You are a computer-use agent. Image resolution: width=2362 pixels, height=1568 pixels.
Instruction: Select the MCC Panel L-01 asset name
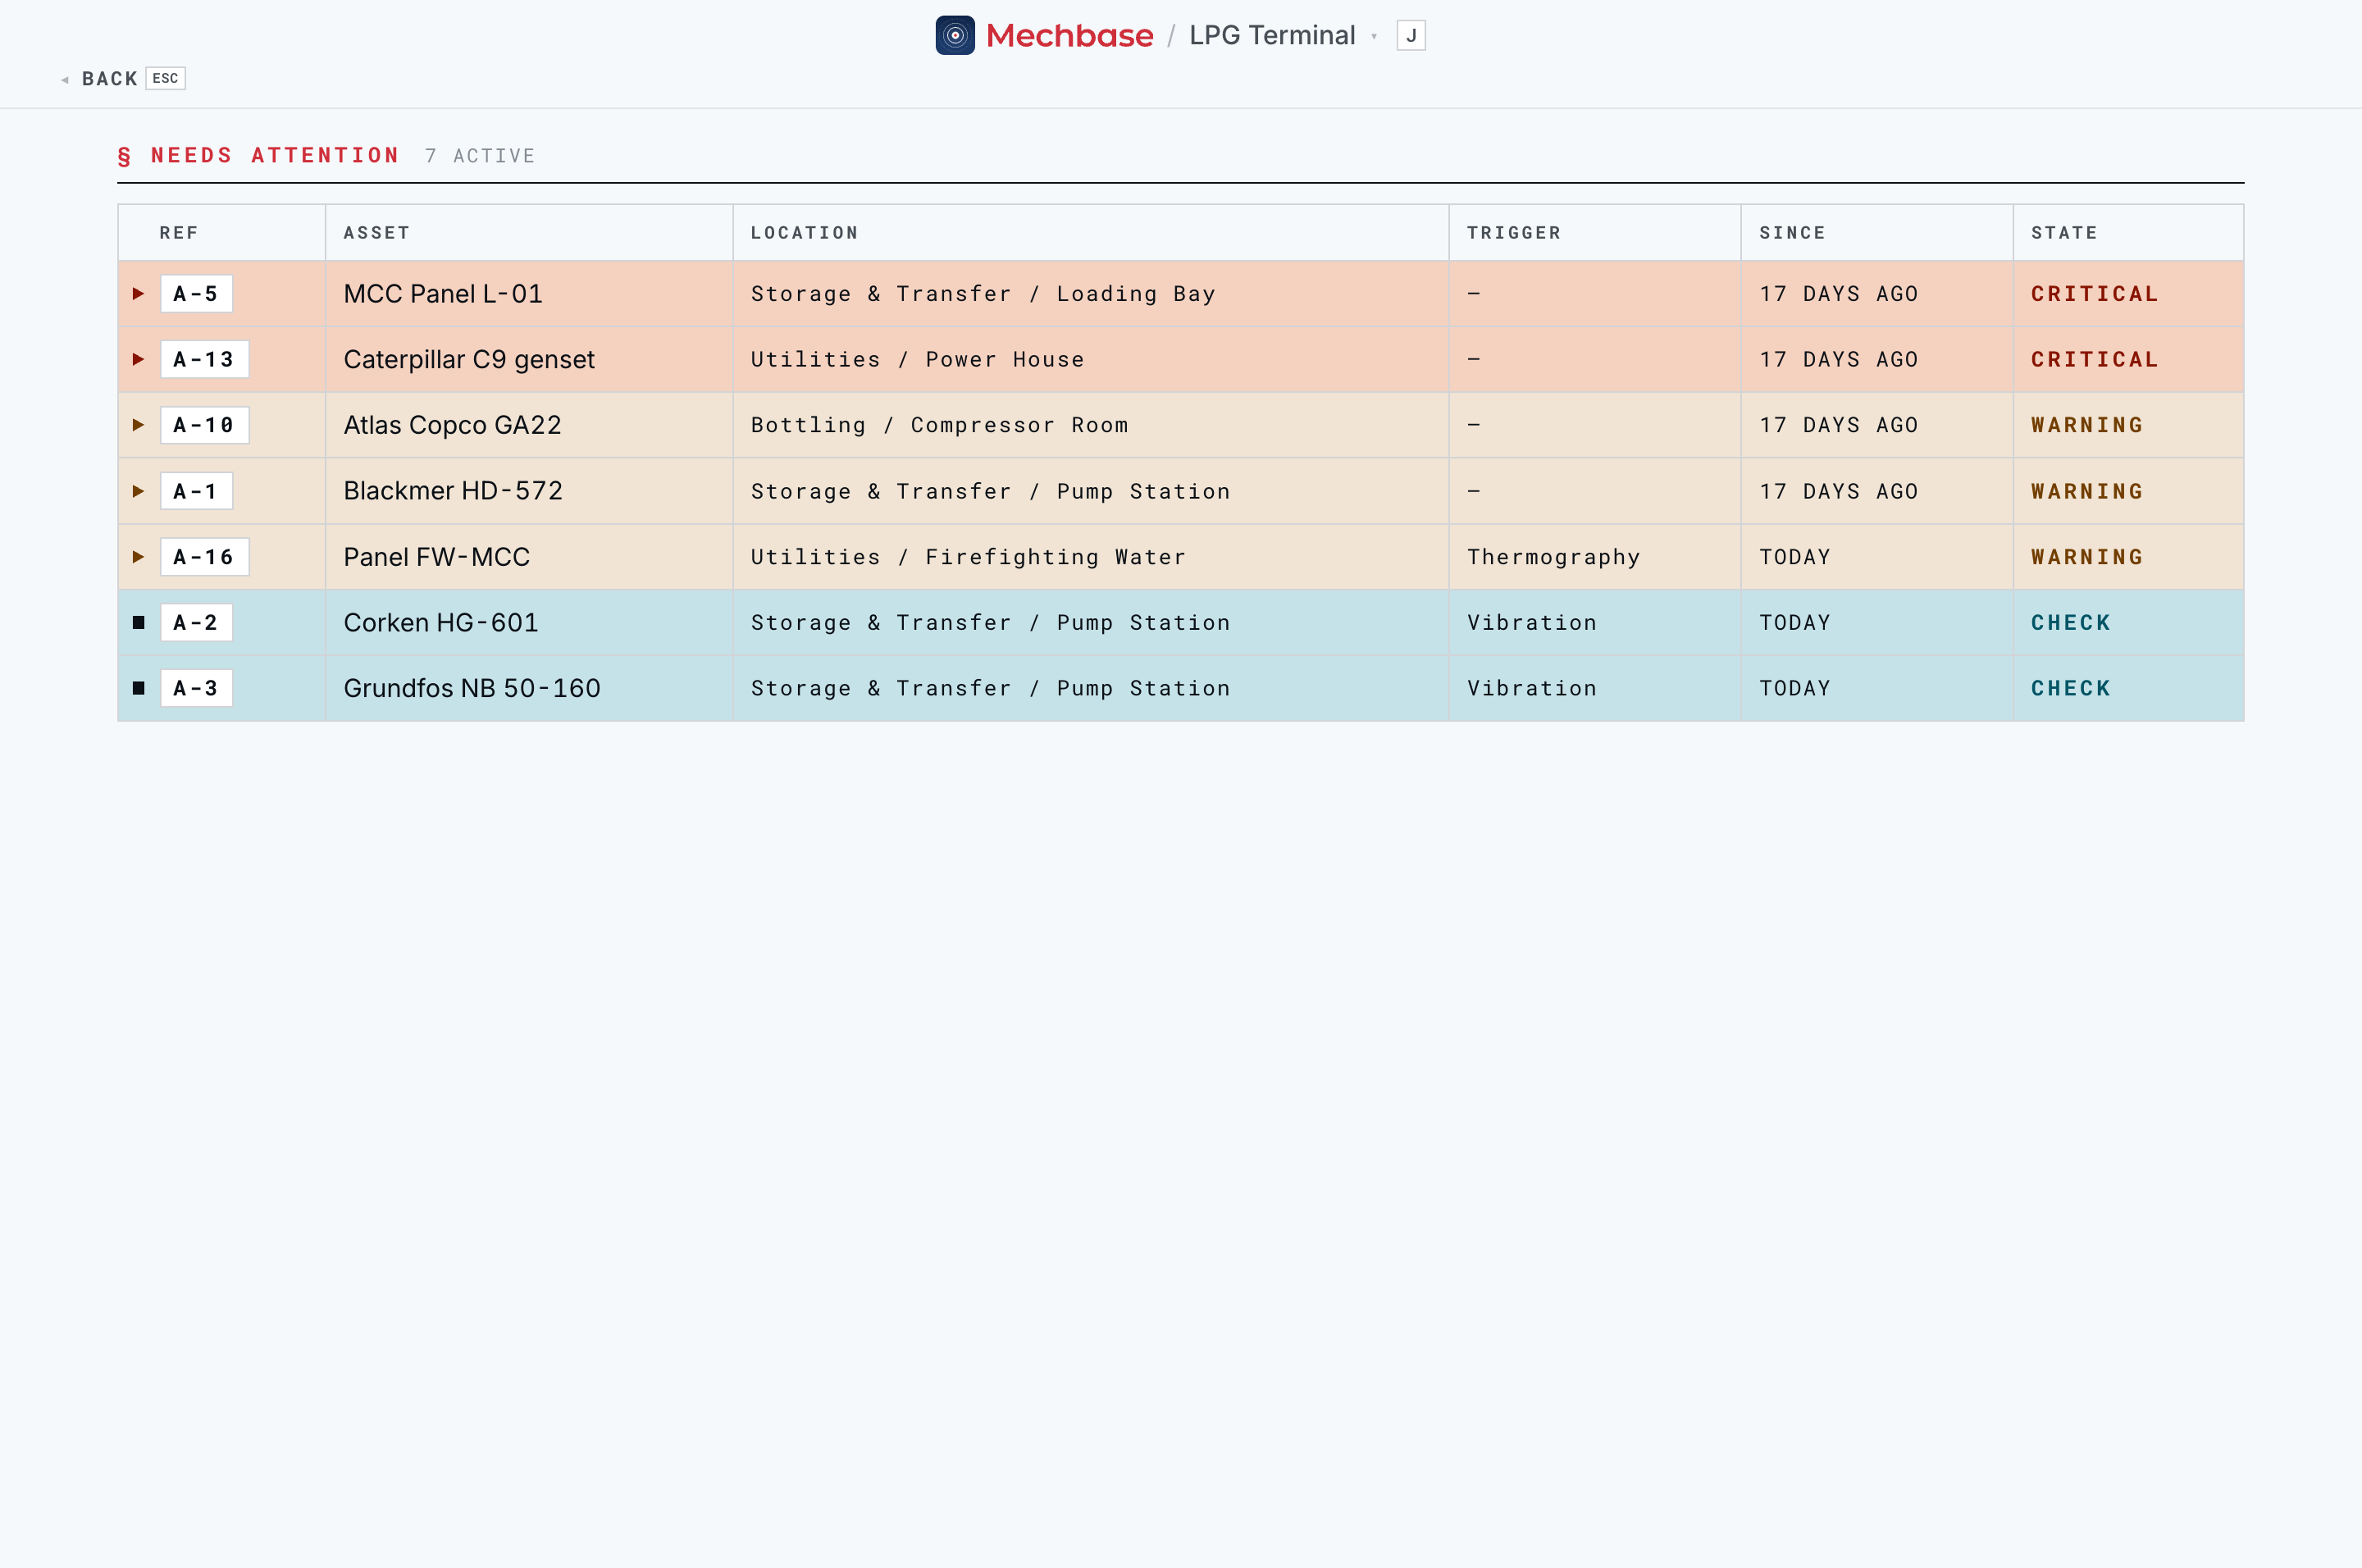click(443, 294)
